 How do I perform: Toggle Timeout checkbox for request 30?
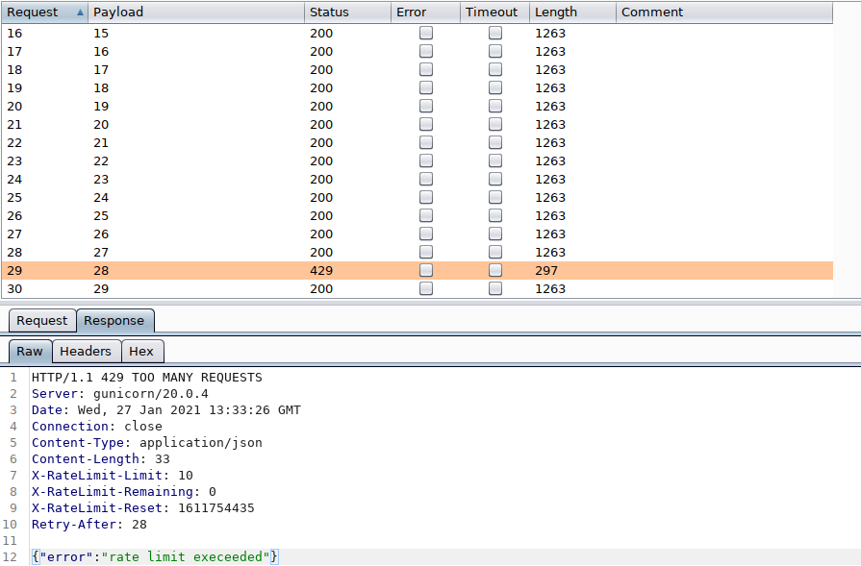(x=495, y=288)
